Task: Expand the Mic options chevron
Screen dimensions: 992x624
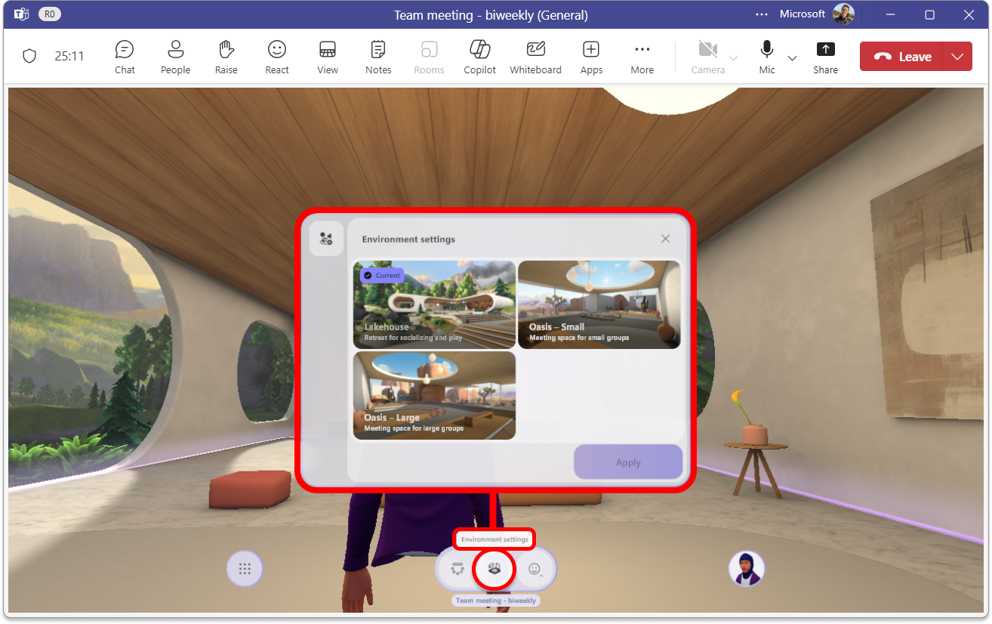Action: pos(792,57)
